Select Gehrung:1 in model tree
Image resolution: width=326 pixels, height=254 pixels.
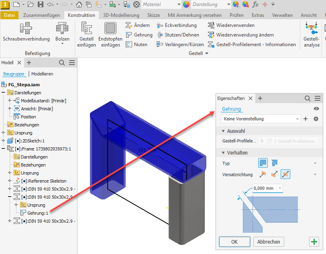38,213
